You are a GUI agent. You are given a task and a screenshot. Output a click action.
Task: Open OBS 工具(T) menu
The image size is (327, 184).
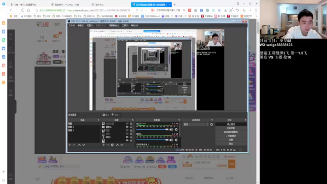(x=125, y=25)
